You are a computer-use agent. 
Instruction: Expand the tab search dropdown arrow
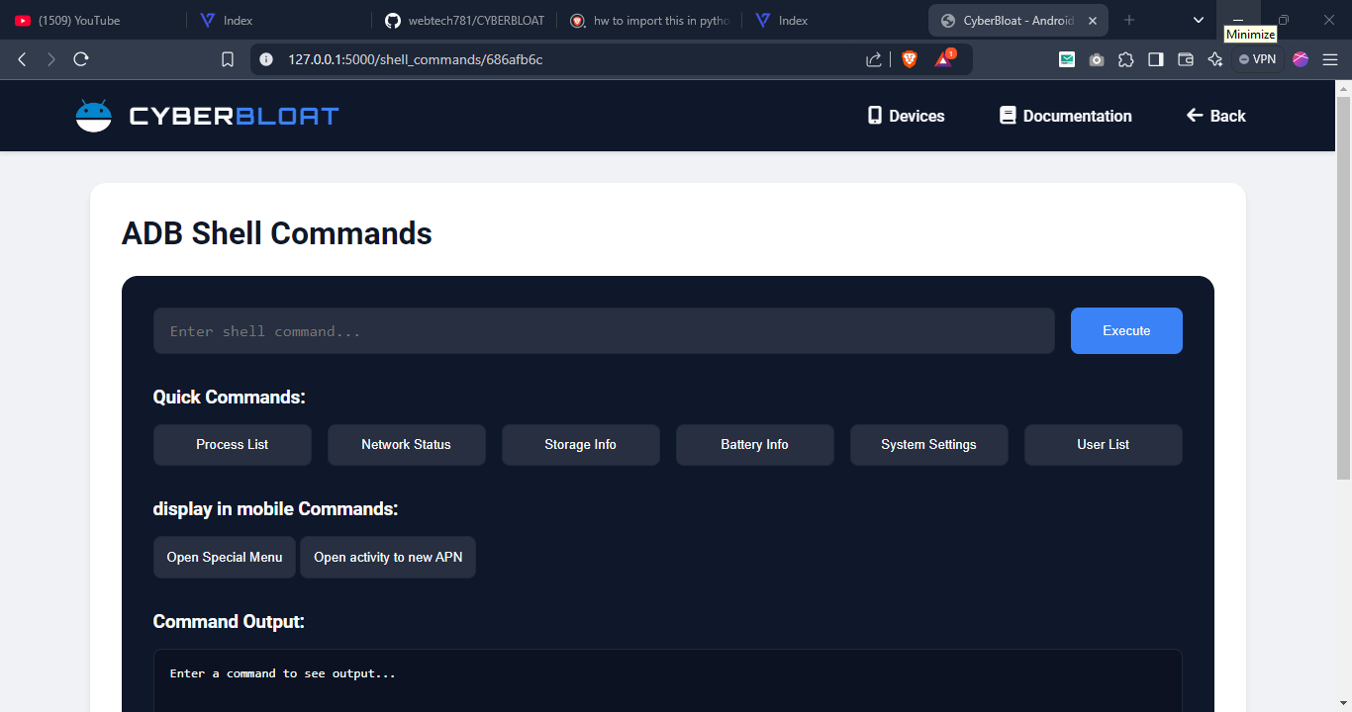coord(1199,20)
